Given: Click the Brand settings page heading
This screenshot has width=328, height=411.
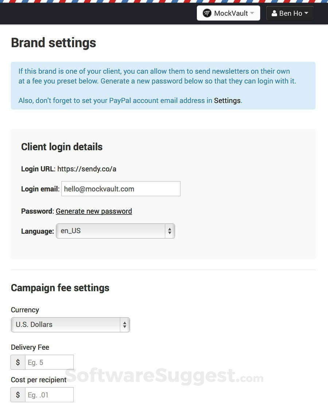Looking at the screenshot, I should coord(54,43).
